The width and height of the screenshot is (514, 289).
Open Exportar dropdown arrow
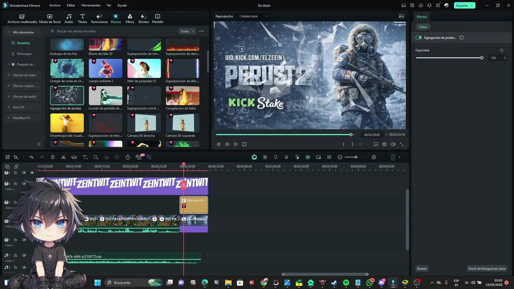click(x=472, y=5)
